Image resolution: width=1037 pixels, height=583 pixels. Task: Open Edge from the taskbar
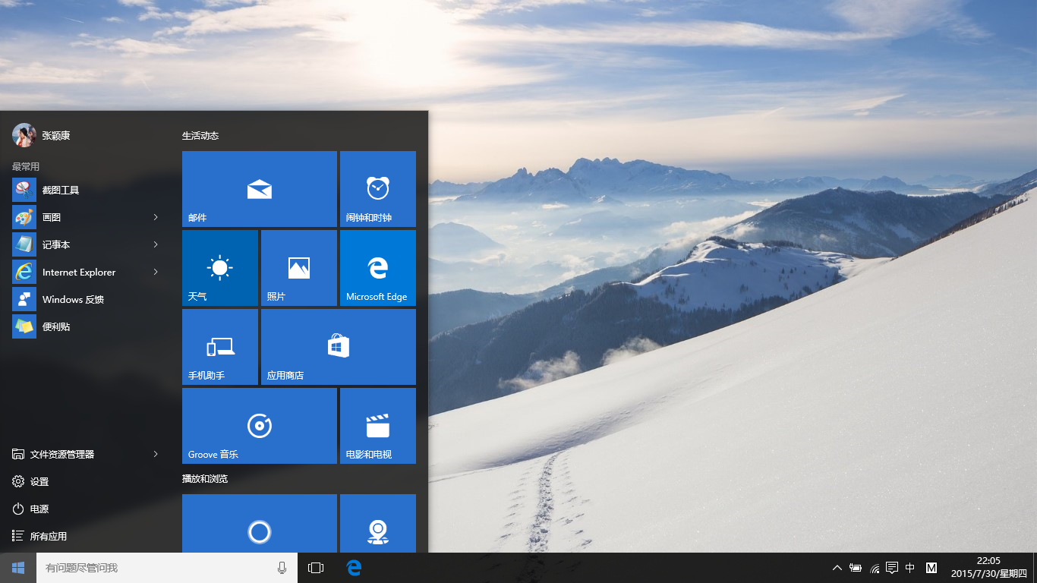354,568
